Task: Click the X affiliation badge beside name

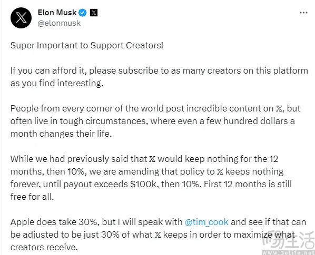Action: coord(94,13)
